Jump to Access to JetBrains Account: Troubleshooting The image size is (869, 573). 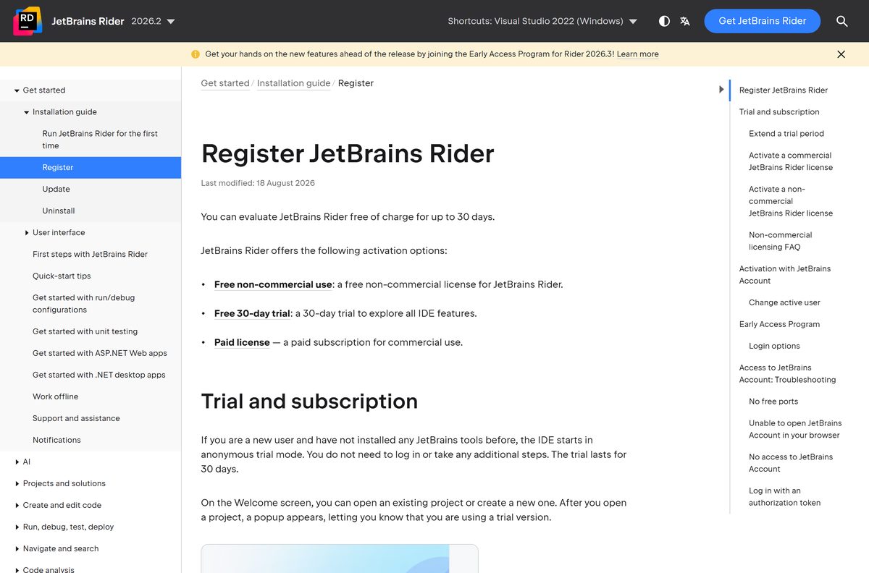pyautogui.click(x=787, y=373)
